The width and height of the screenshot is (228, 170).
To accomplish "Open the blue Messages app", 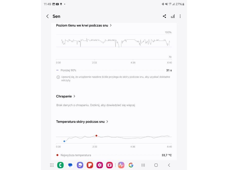I will click(x=70, y=165).
